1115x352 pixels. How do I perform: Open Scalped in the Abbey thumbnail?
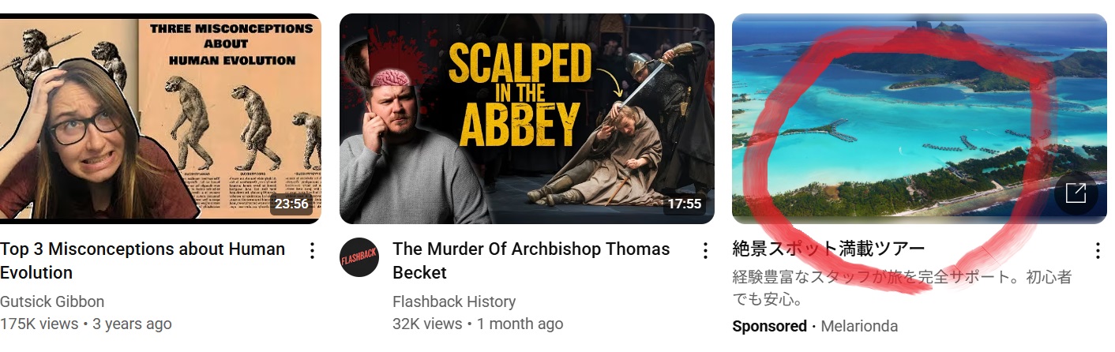[527, 118]
